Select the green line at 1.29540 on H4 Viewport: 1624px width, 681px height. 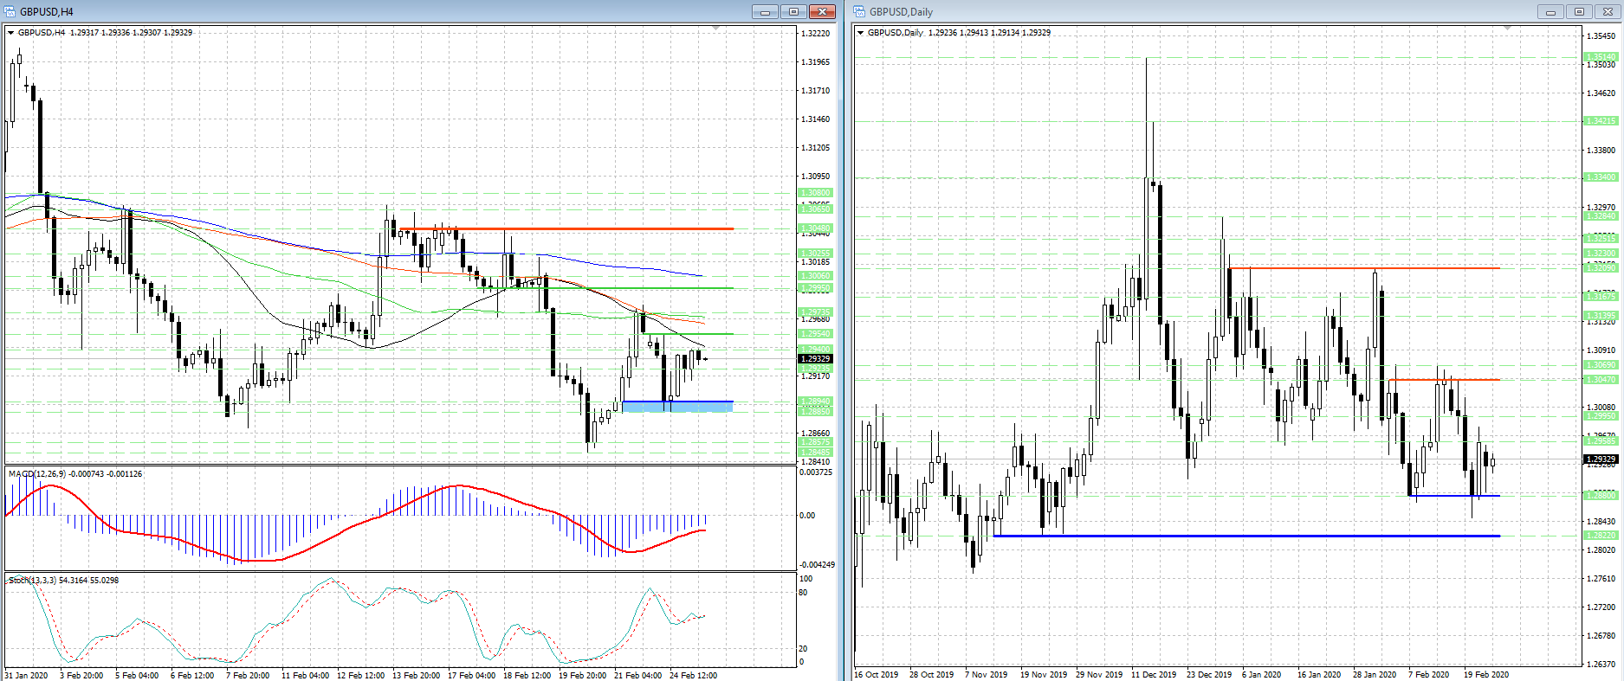(689, 333)
